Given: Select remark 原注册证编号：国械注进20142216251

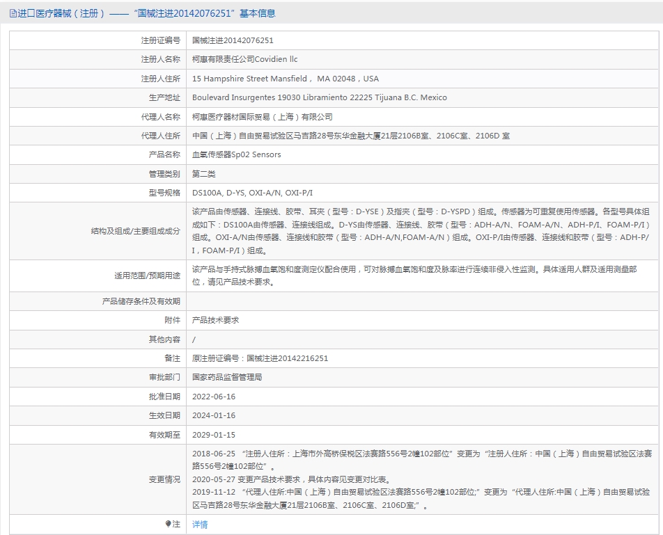Looking at the screenshot, I should (260, 358).
